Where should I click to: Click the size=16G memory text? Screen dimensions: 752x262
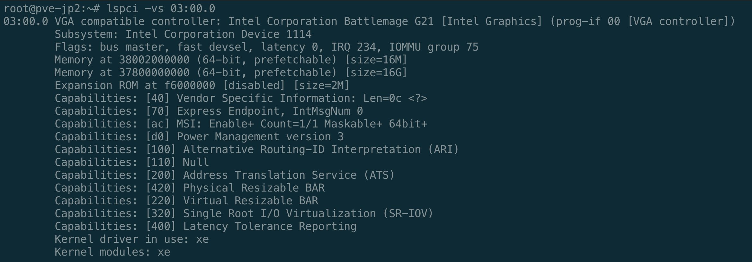tap(376, 73)
